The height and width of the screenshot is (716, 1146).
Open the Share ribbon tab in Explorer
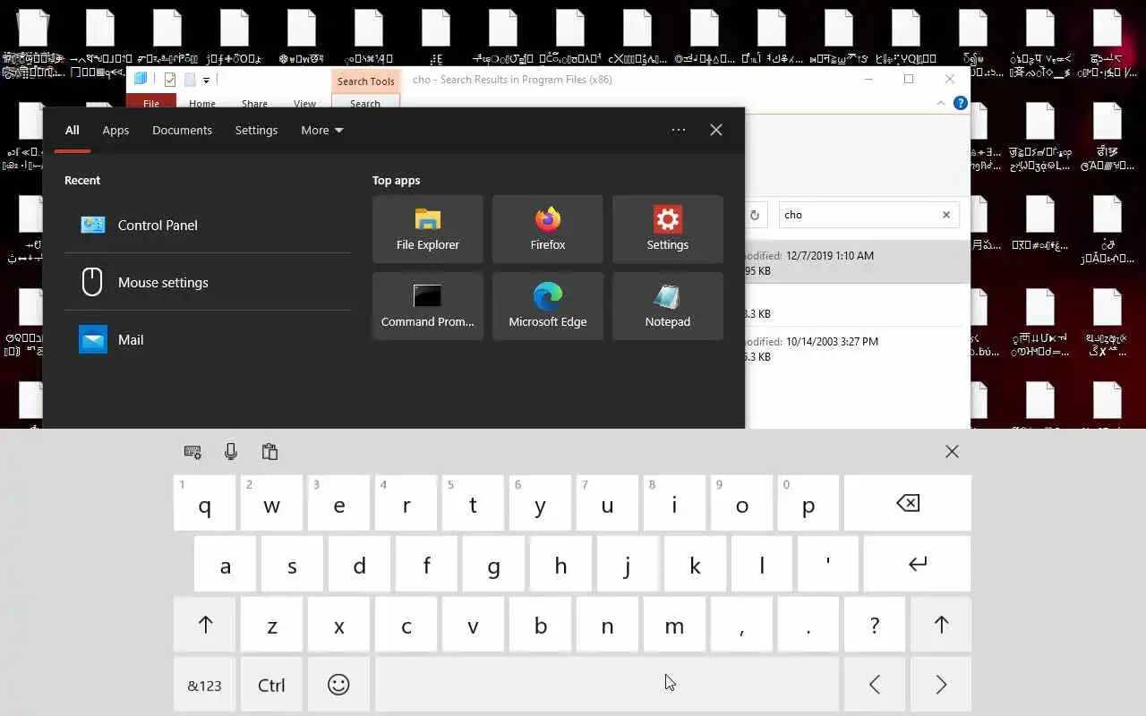tap(254, 104)
